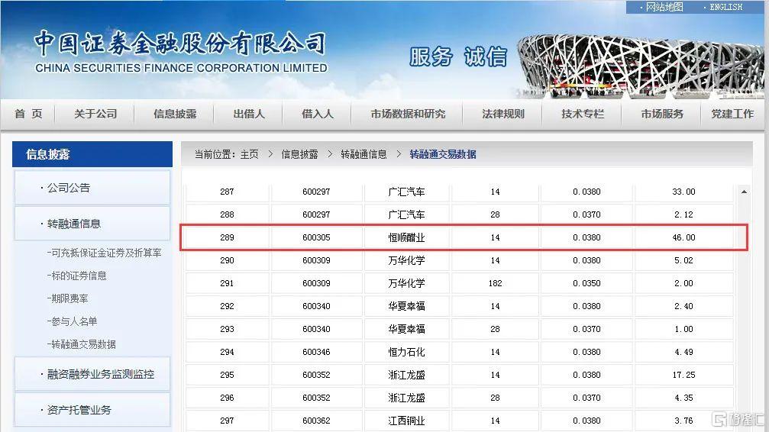The height and width of the screenshot is (432, 769).
Task: Click the value 46.00
Action: coord(683,238)
